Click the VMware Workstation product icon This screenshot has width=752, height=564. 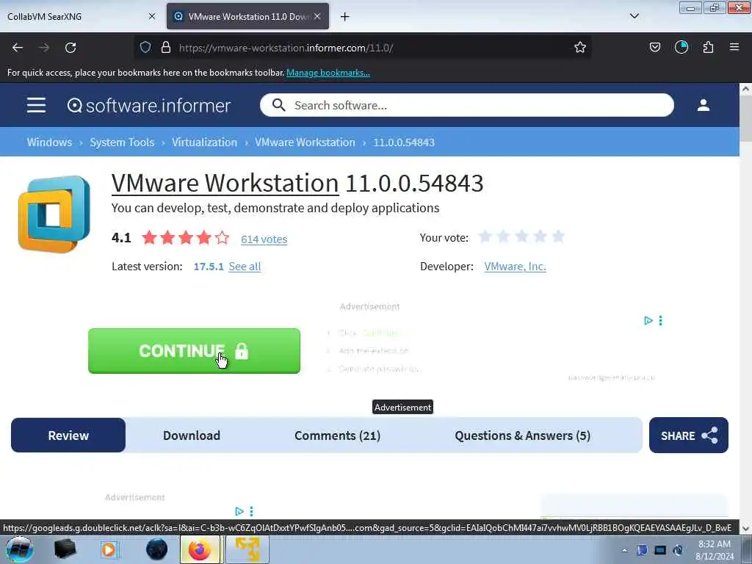54,214
